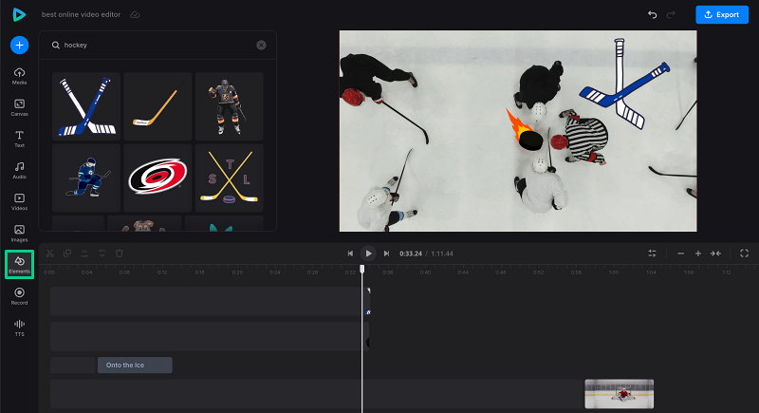Click the duplicate clip icon

point(67,253)
